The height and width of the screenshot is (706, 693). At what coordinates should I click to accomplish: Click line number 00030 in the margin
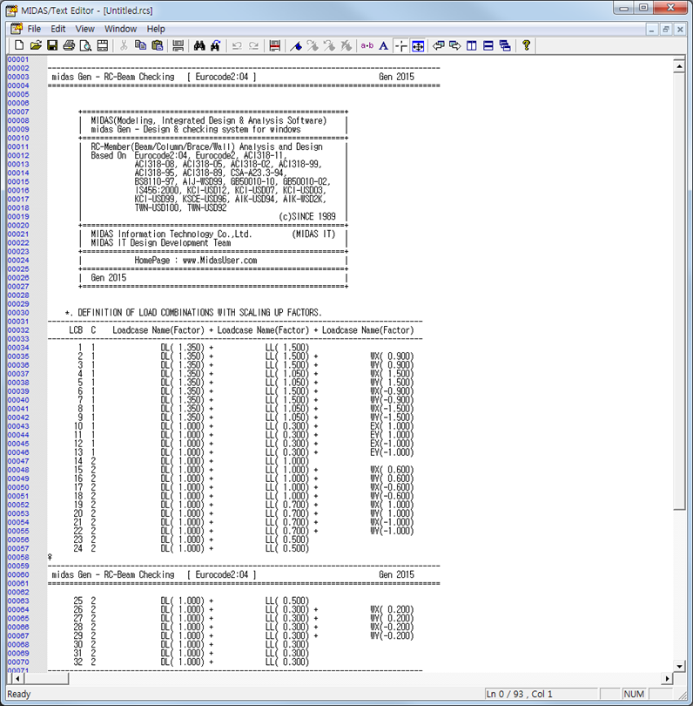[x=18, y=313]
